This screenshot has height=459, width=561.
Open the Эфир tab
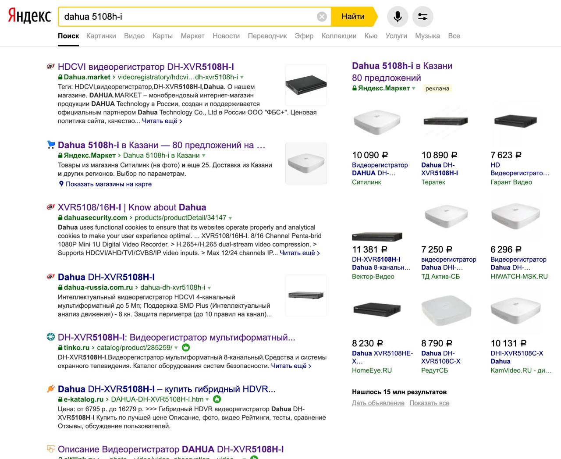304,36
